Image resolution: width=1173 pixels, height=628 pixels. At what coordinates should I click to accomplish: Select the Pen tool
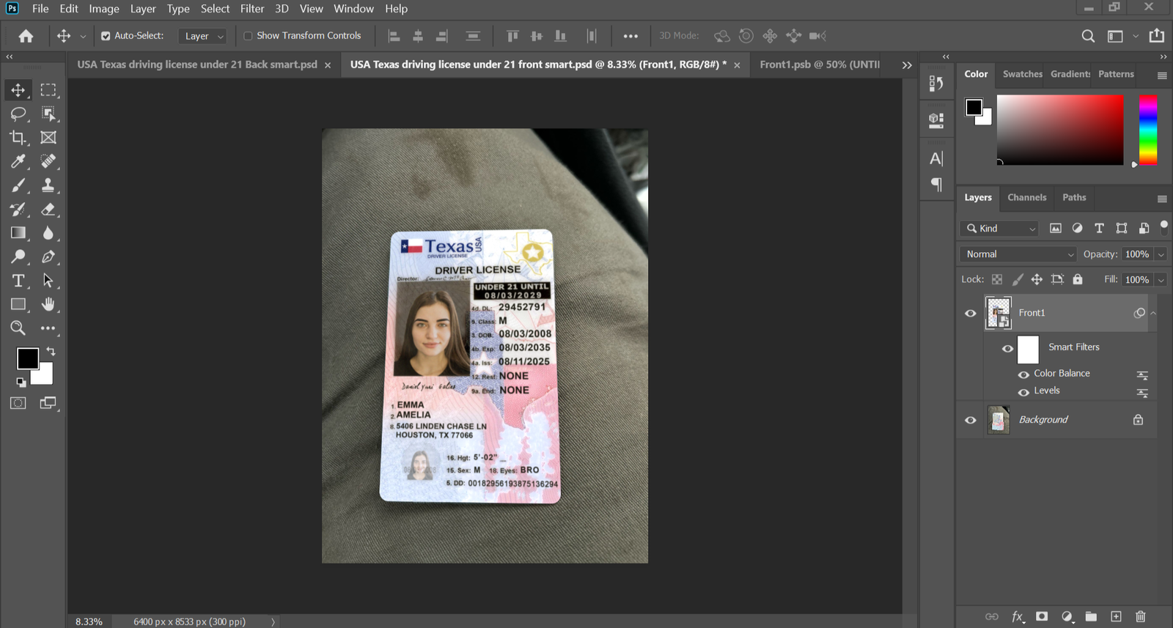point(48,257)
